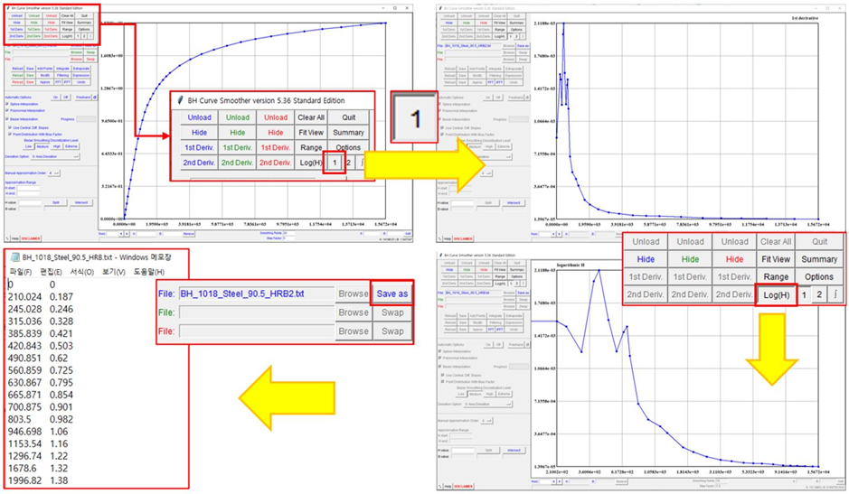Image resolution: width=849 pixels, height=494 pixels.
Task: Click the next point arrow in BH curve window
Action: pos(127,234)
